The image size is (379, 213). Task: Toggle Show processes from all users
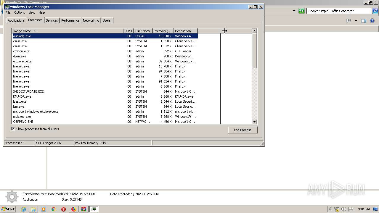(13, 129)
